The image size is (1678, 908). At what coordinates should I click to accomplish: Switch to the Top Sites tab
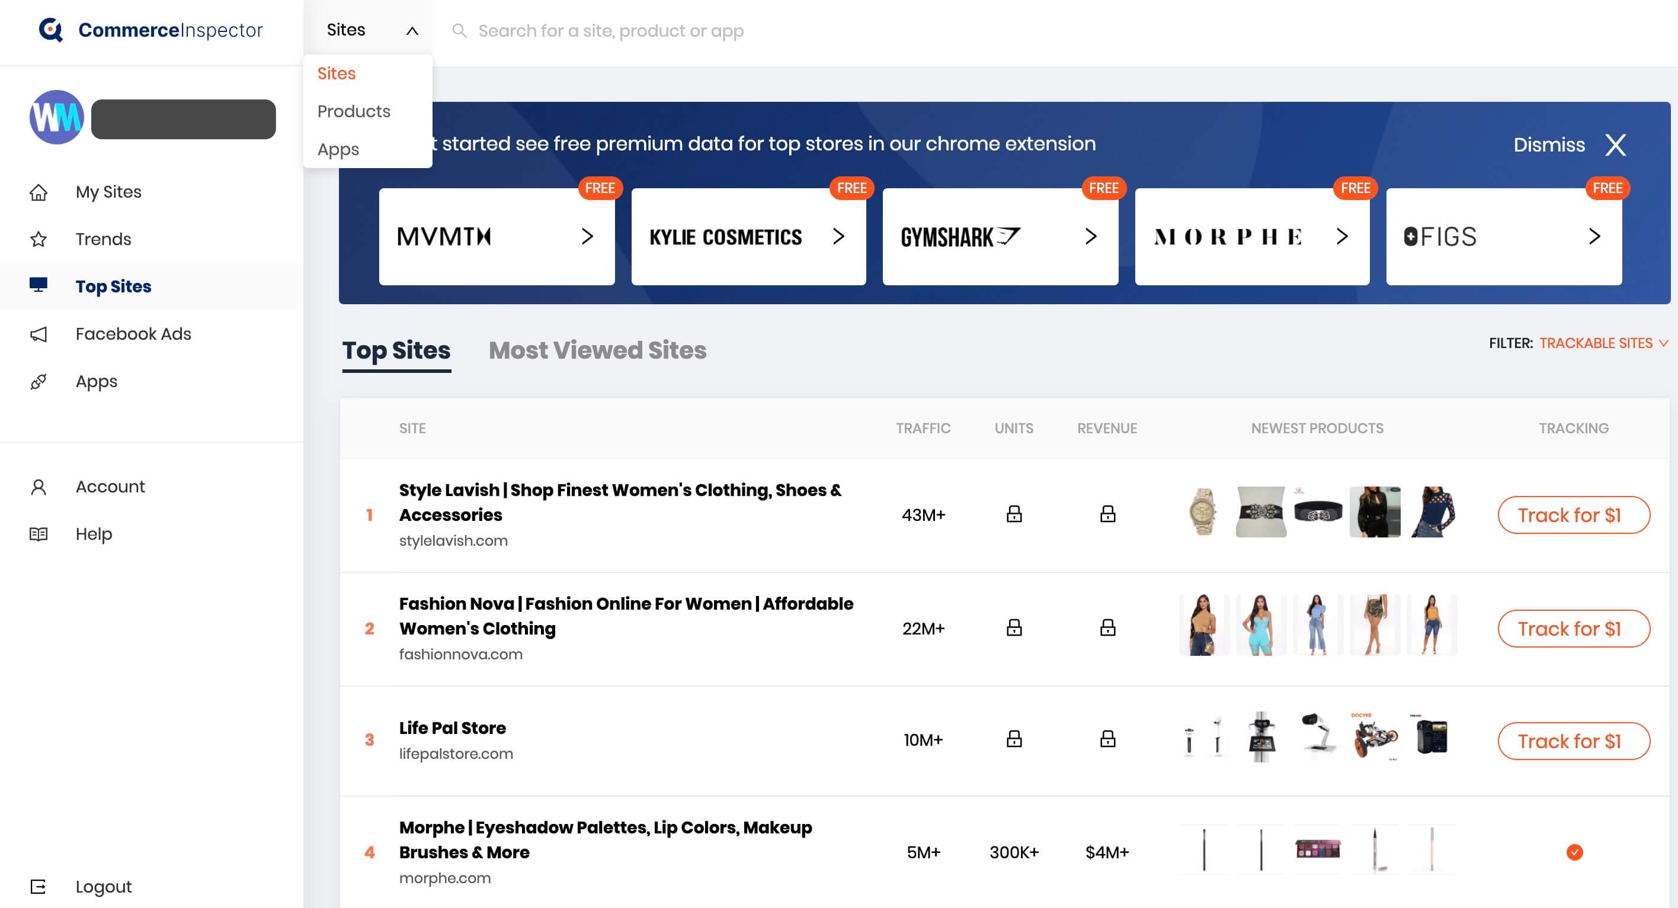[396, 351]
